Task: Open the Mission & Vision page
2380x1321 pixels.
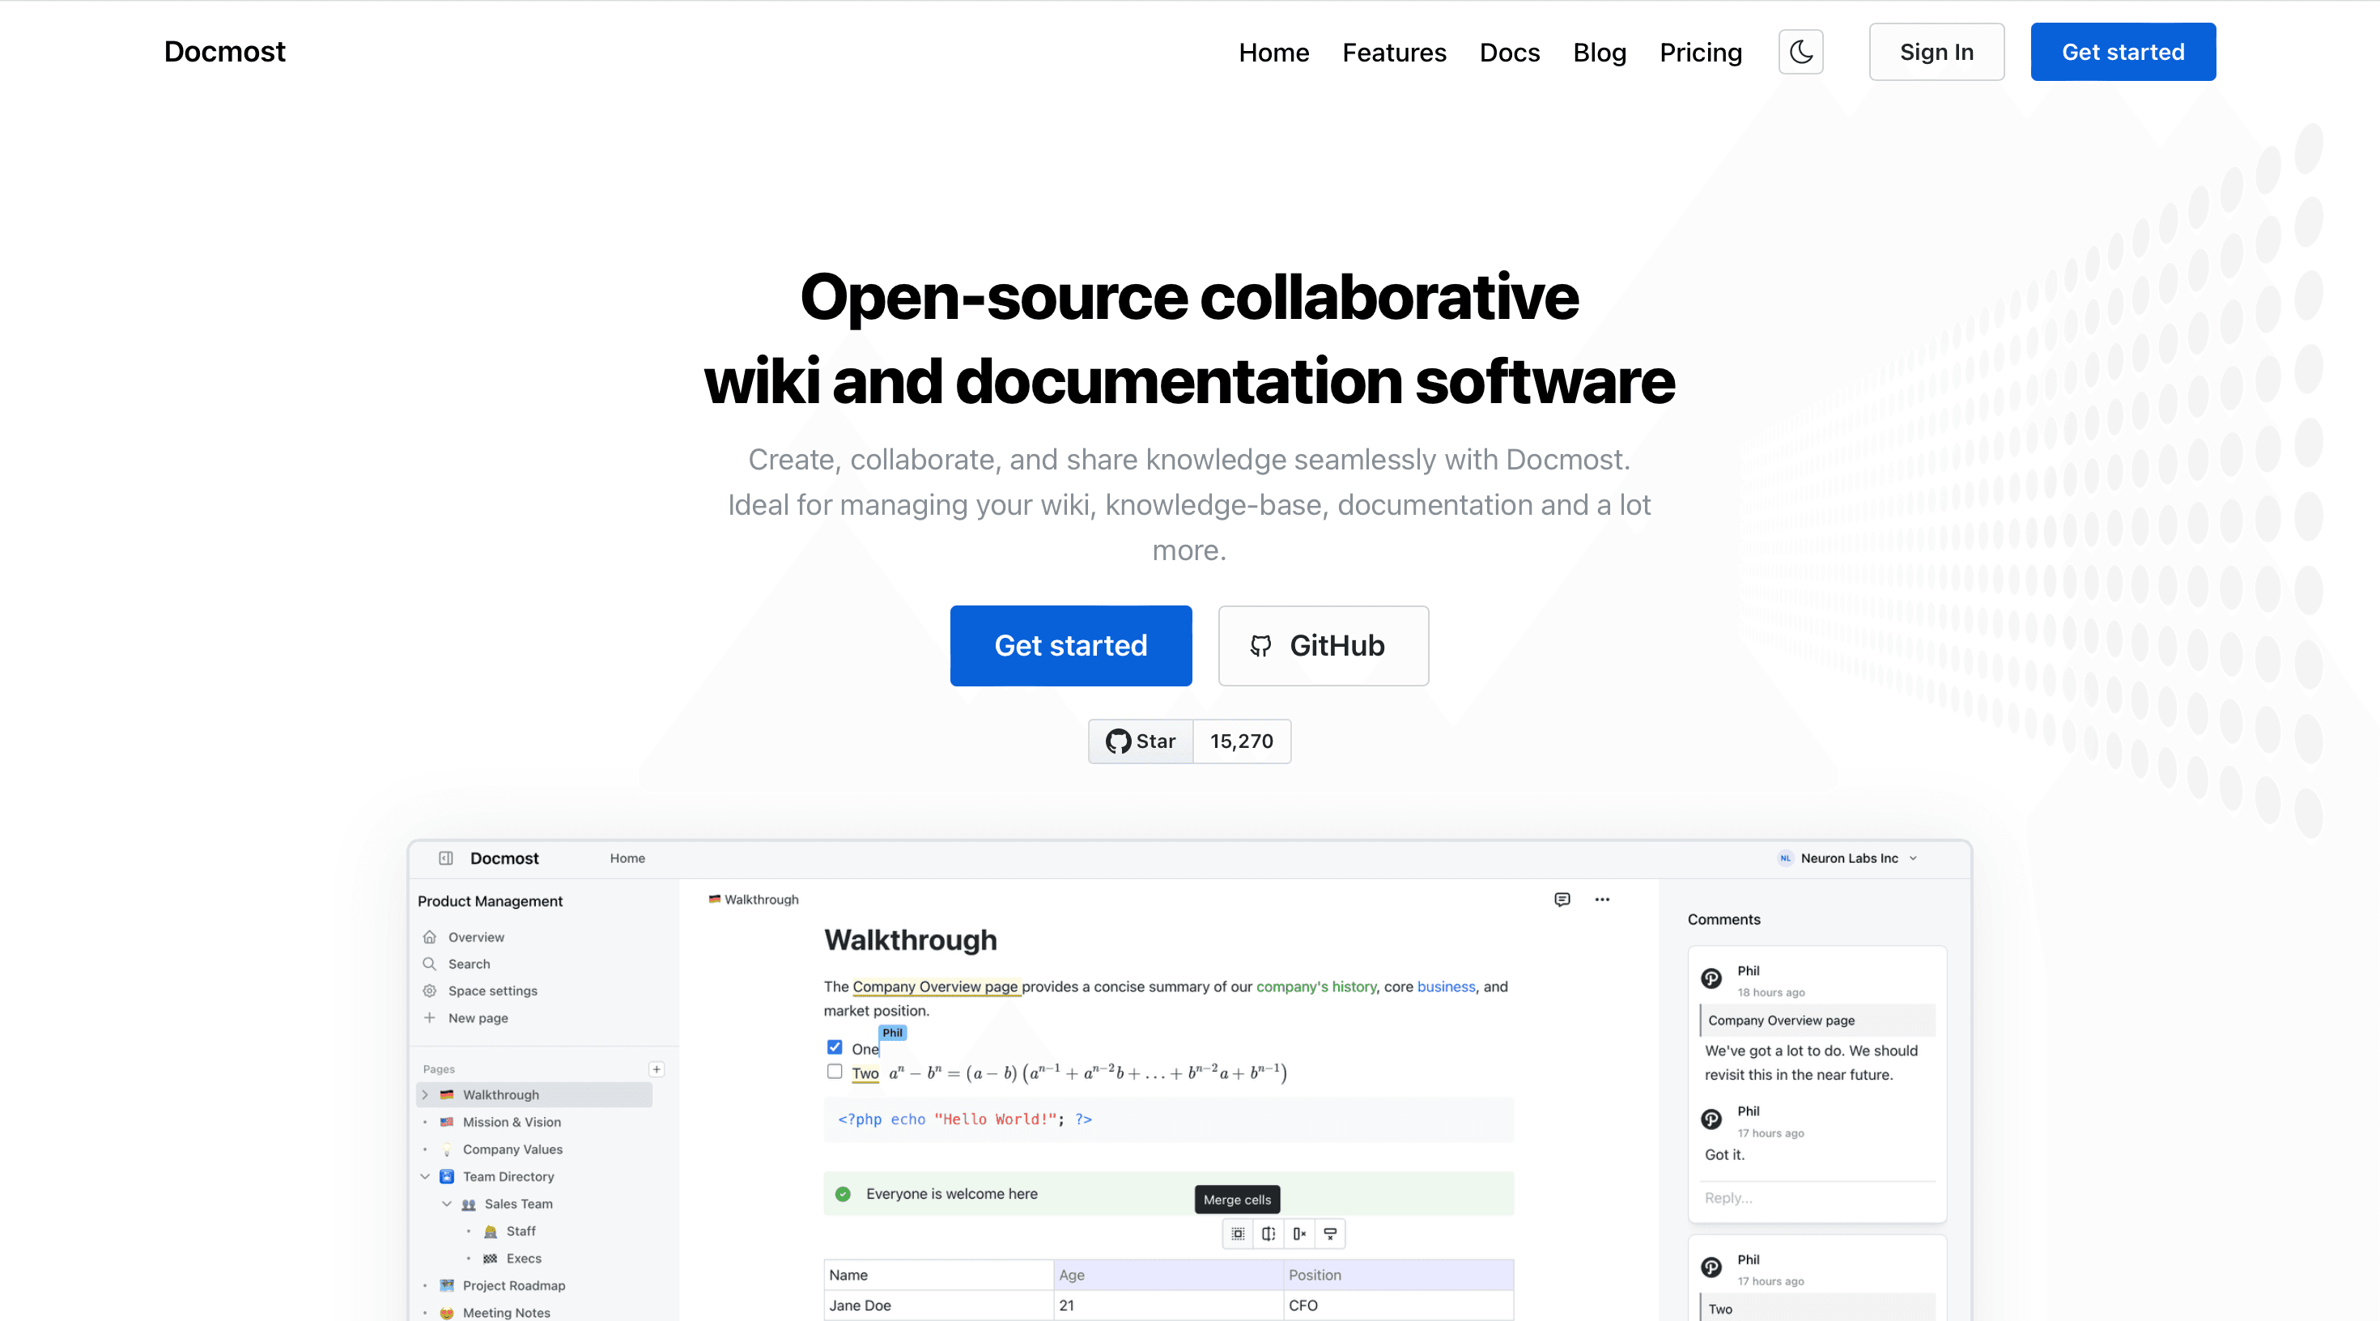Action: 511,1121
